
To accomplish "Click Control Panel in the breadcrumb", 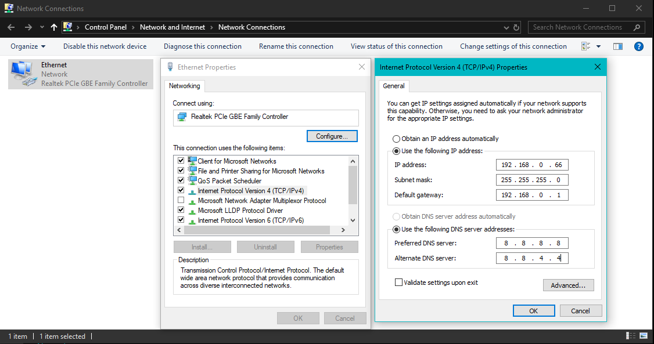I will pyautogui.click(x=106, y=27).
